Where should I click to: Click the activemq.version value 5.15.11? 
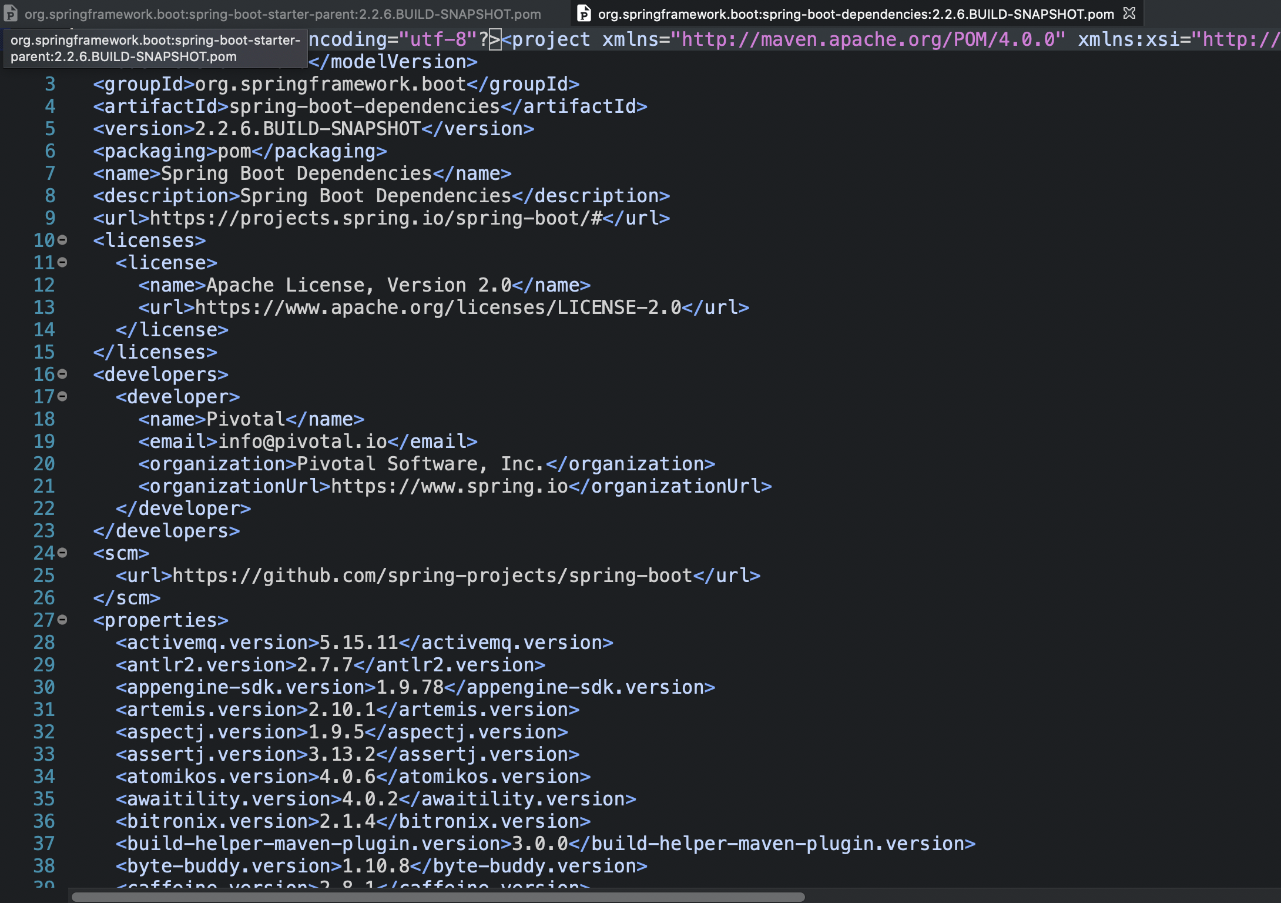click(358, 643)
